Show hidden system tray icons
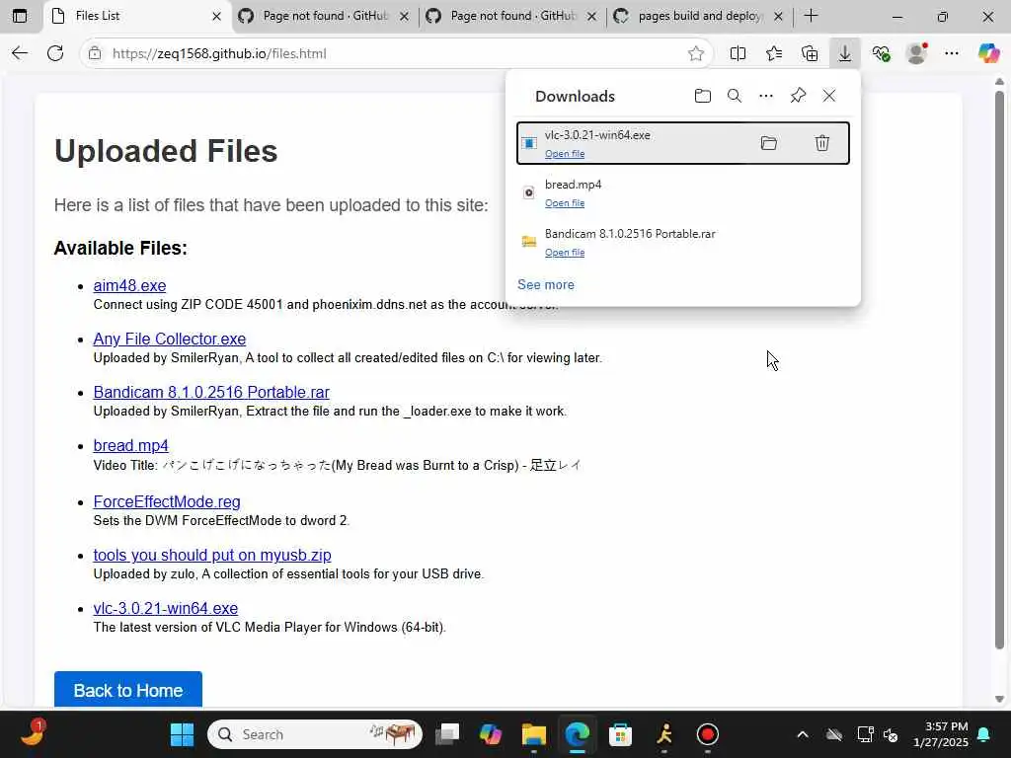 pos(802,734)
